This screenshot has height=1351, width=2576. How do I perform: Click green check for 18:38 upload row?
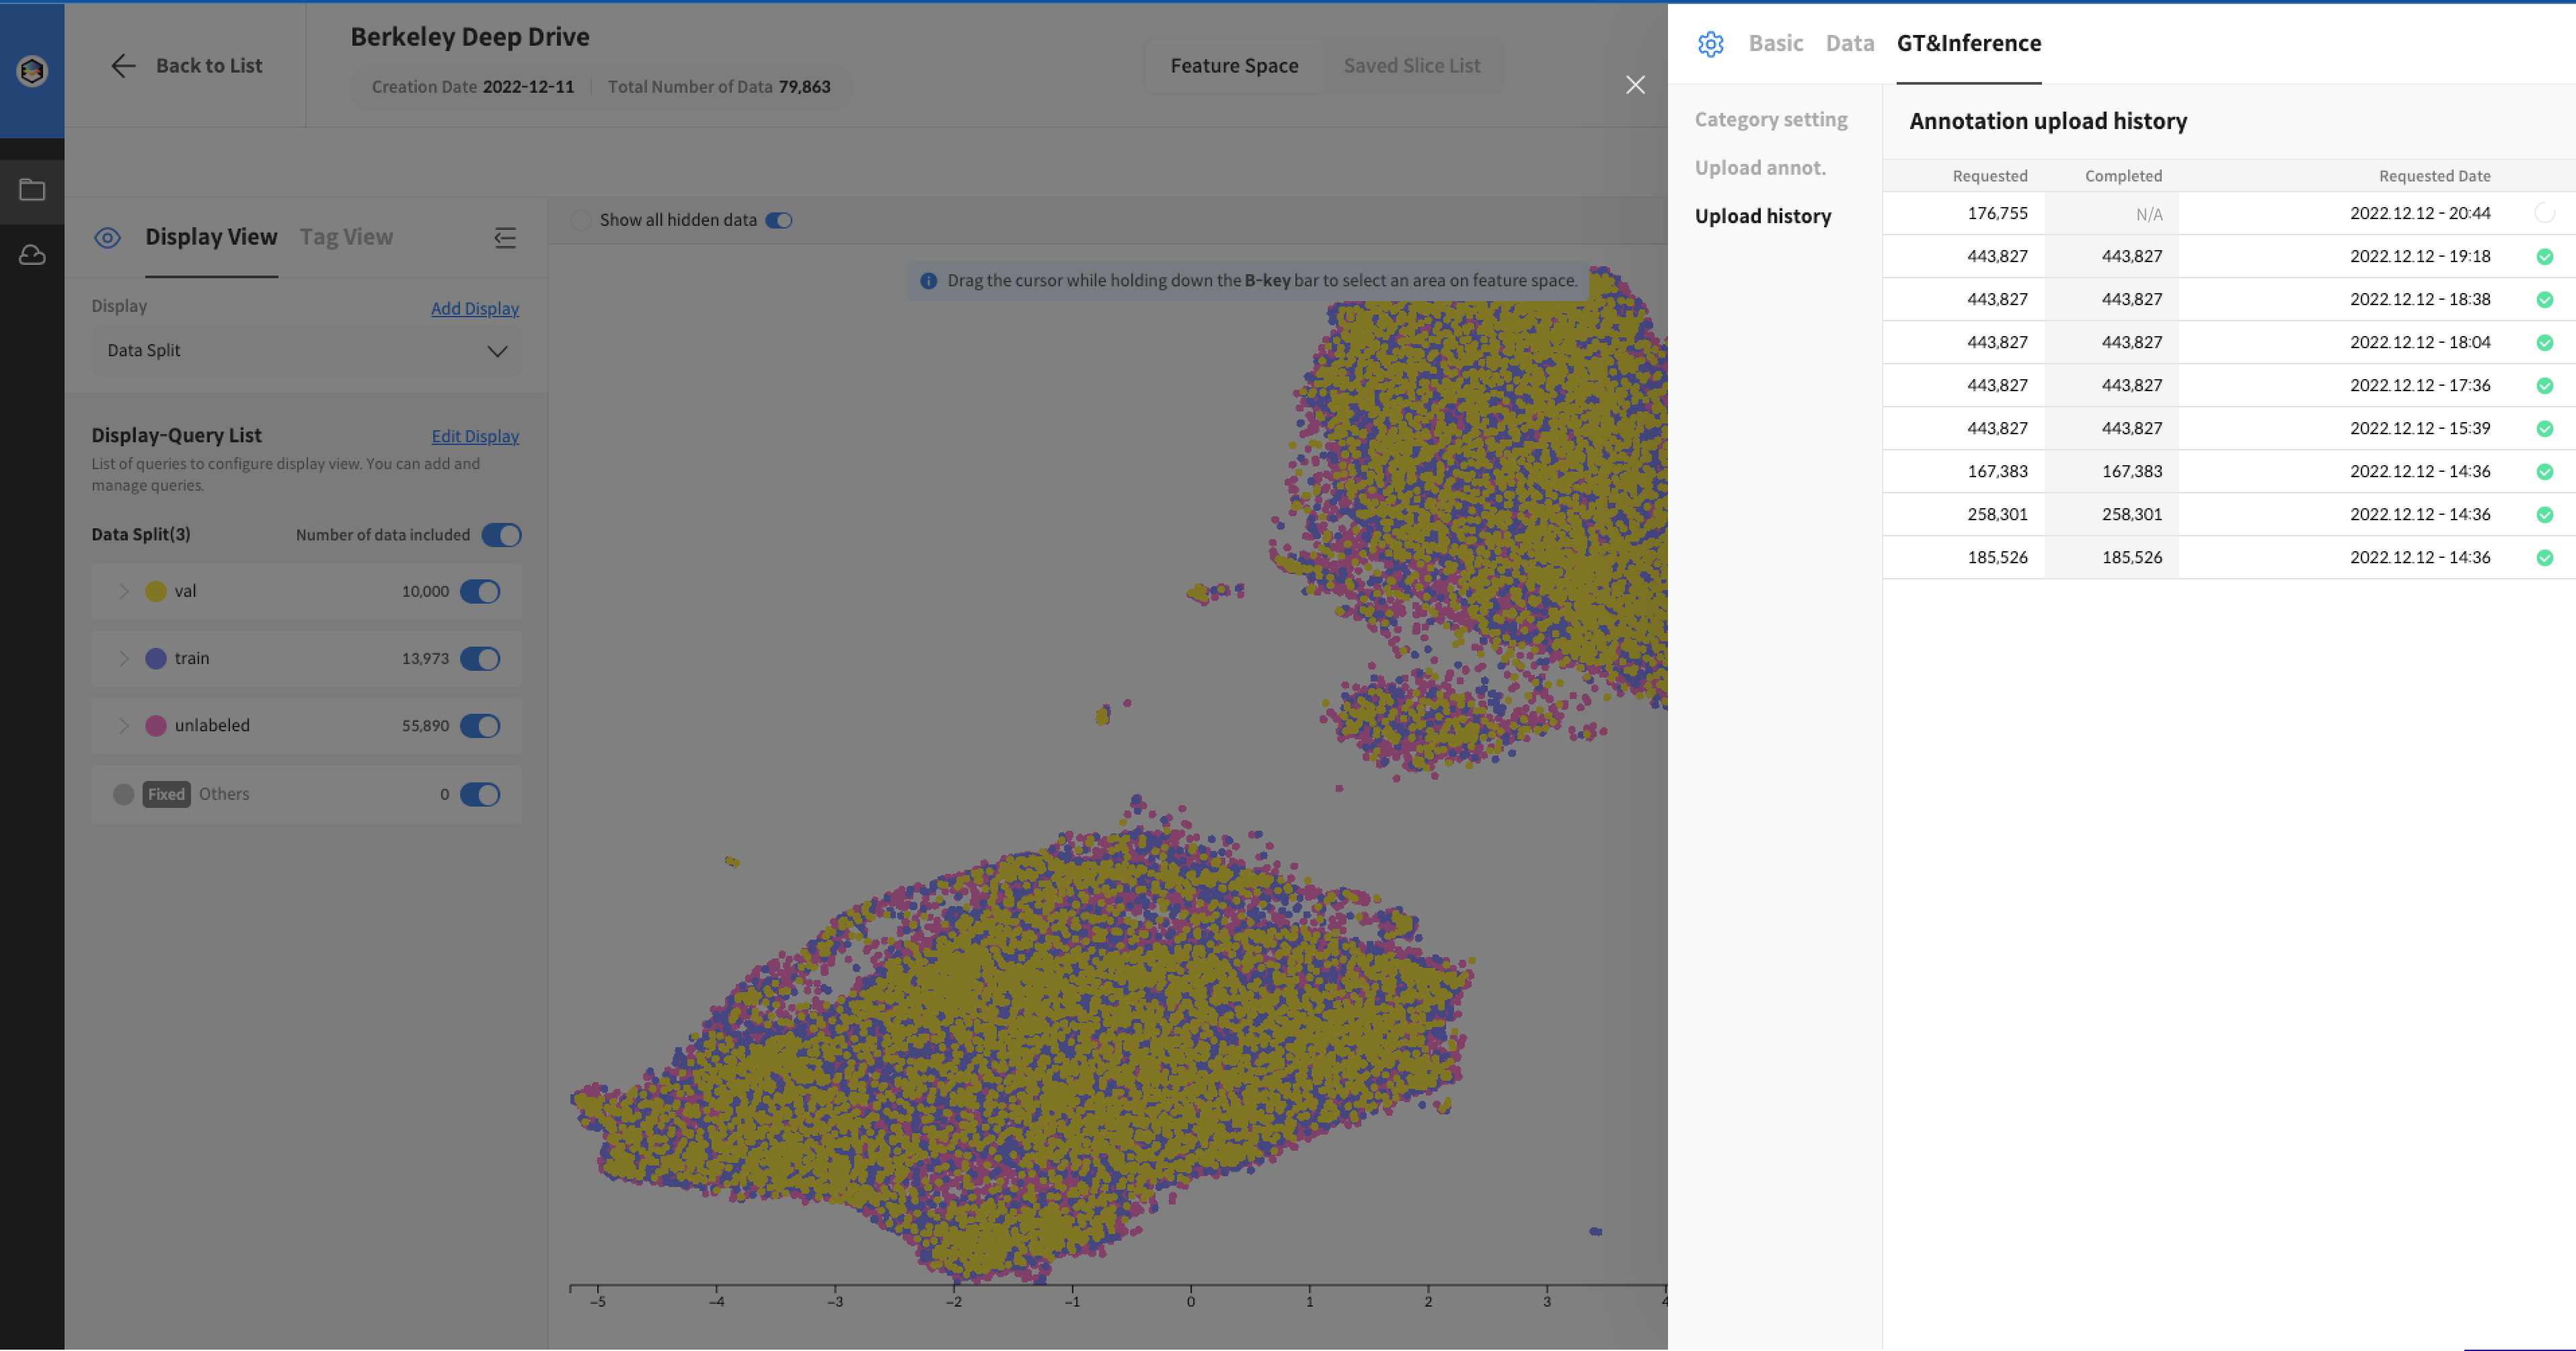point(2545,300)
